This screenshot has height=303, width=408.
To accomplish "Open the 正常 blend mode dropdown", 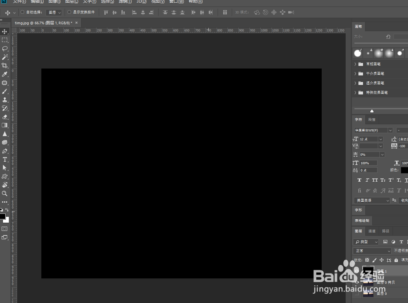I will click(x=372, y=251).
